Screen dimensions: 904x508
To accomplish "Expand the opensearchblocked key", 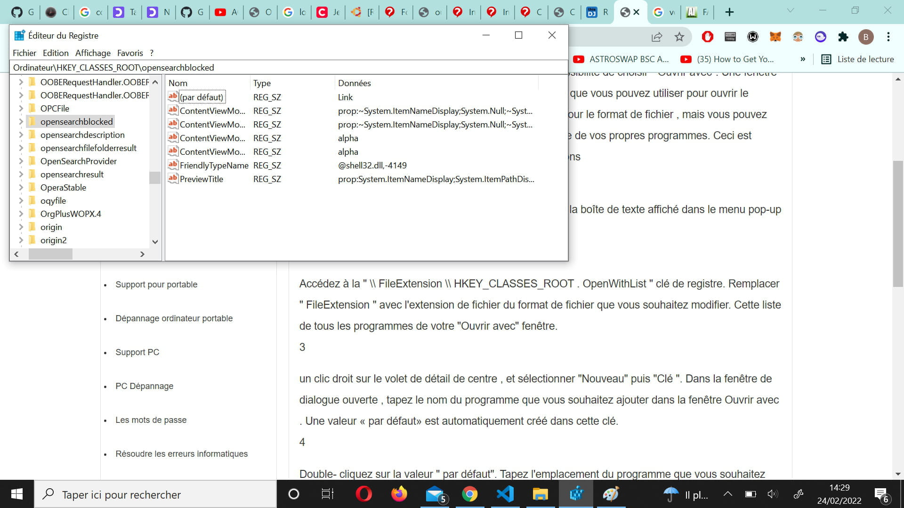I will point(21,121).
